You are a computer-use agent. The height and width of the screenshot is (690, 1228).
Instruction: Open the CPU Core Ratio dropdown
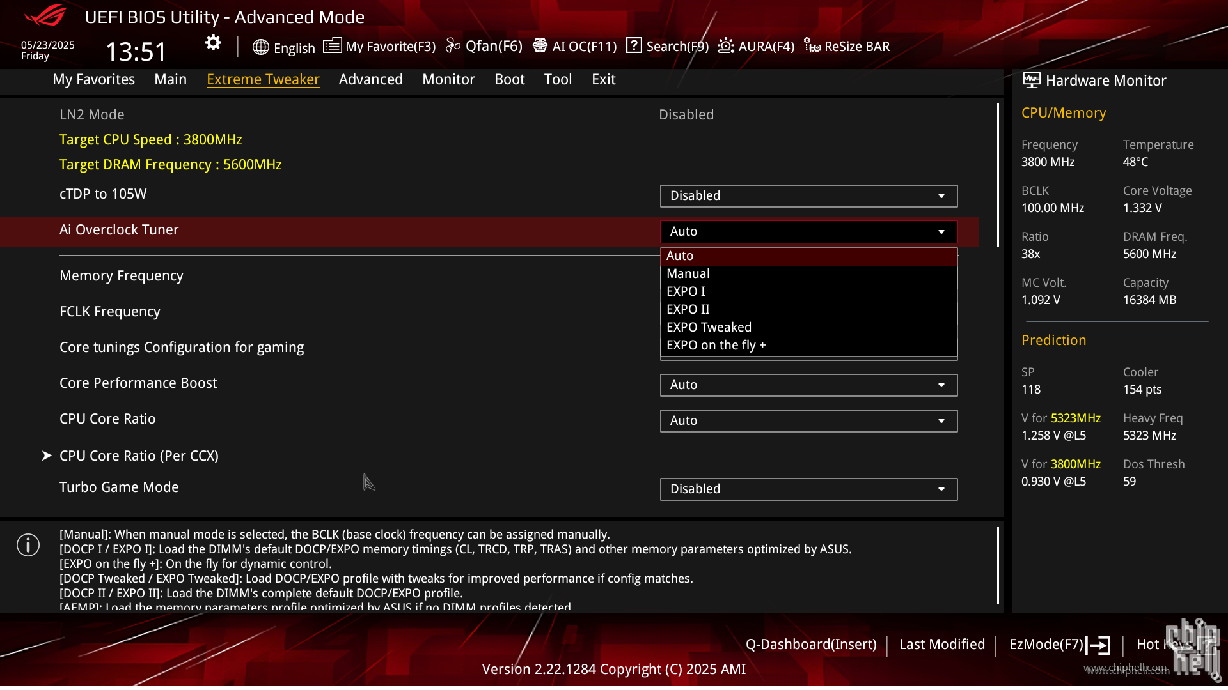coord(808,421)
